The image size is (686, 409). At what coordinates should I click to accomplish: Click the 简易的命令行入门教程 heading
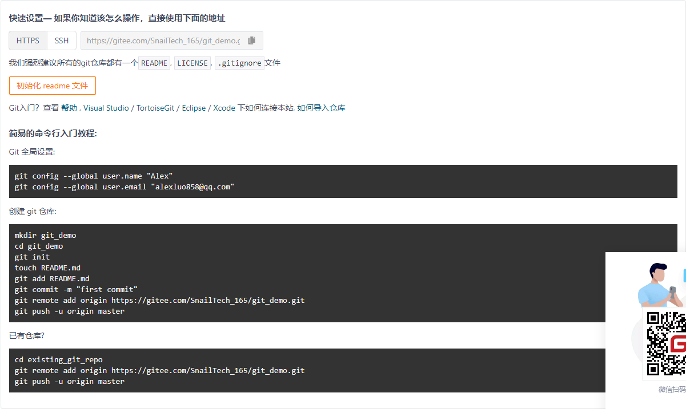tap(53, 133)
